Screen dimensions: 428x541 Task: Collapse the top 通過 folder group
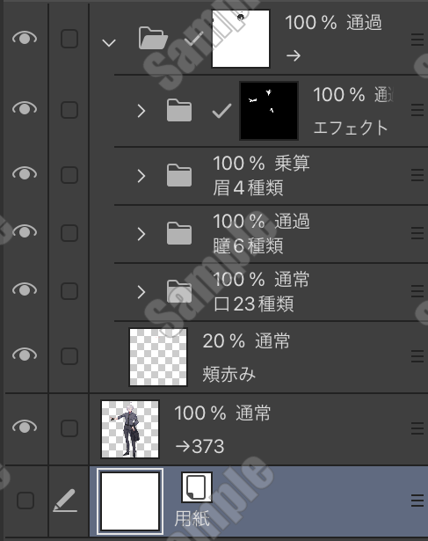coord(109,43)
